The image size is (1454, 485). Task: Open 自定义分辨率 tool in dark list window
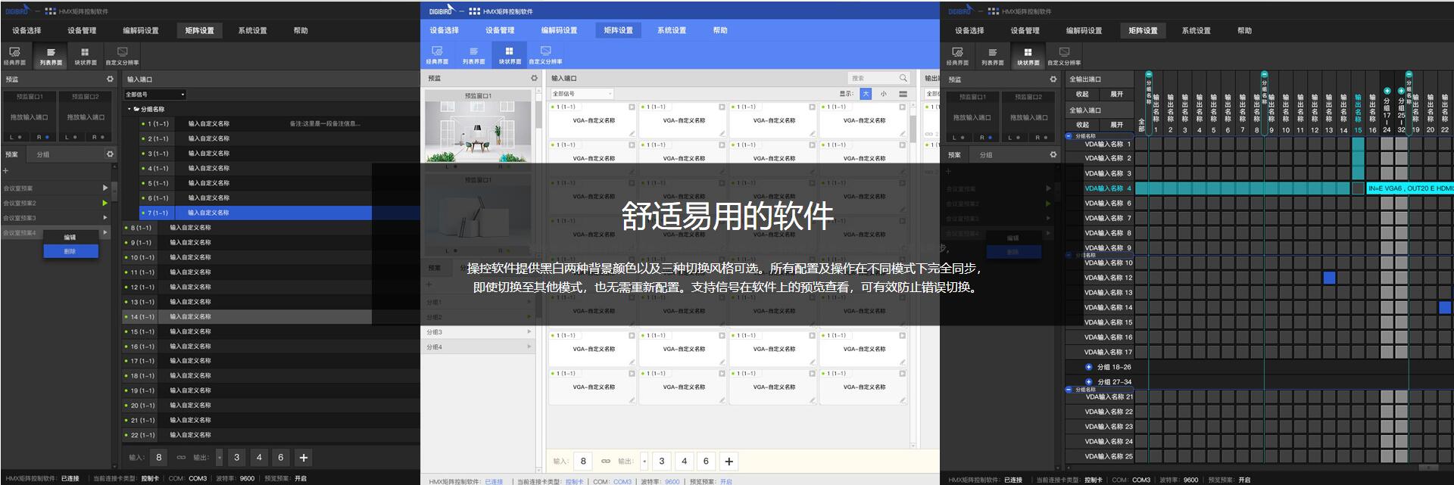122,55
